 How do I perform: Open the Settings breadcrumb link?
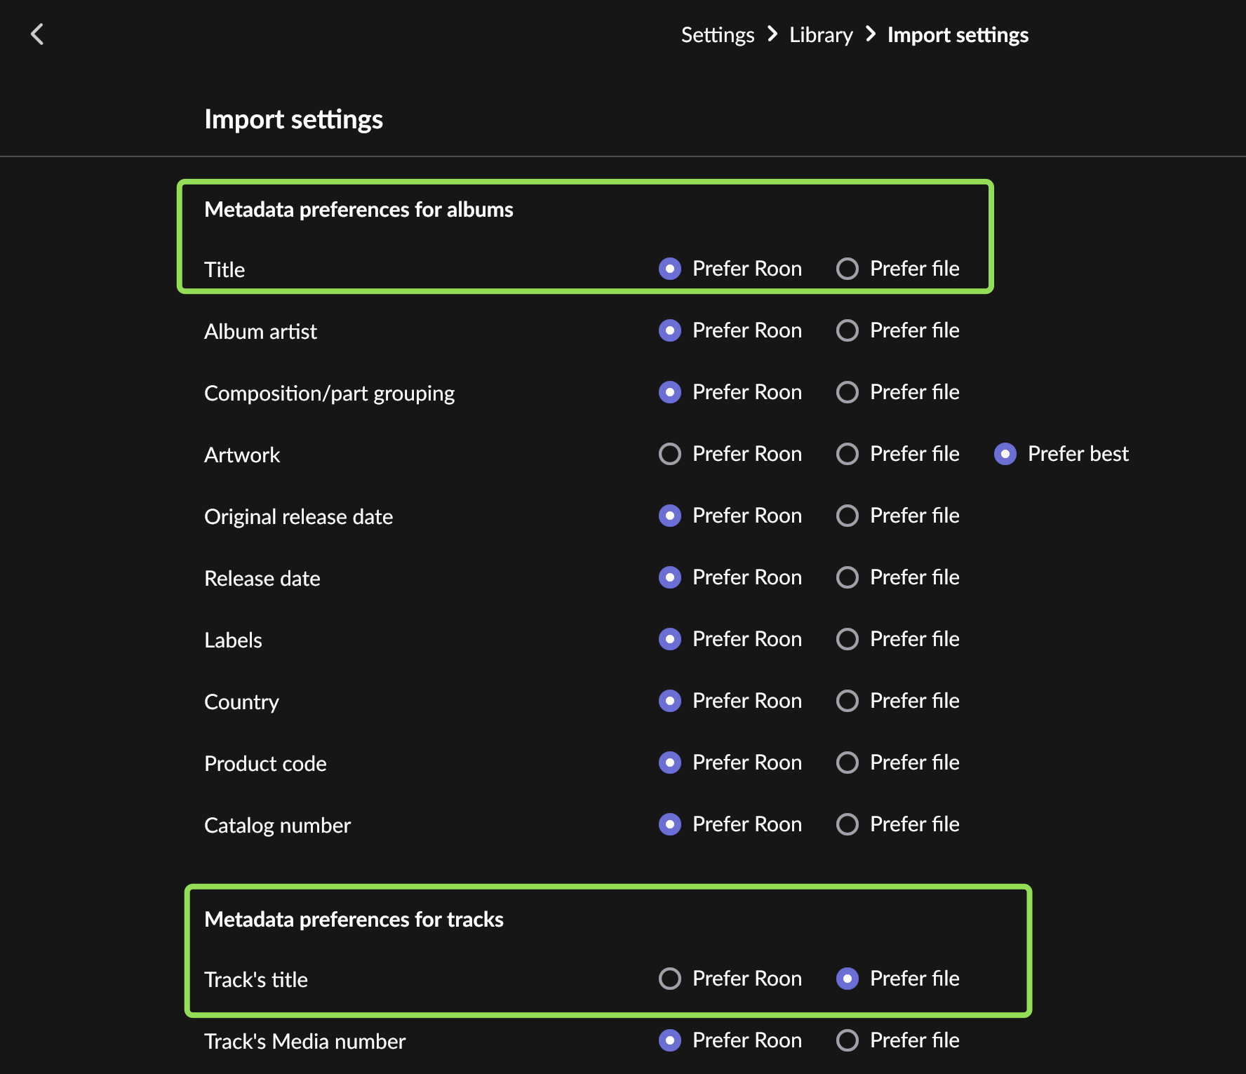pyautogui.click(x=717, y=35)
